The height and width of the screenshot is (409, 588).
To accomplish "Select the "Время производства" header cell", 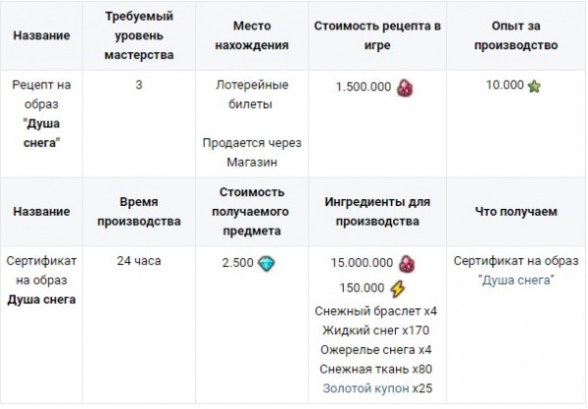I will [x=139, y=211].
